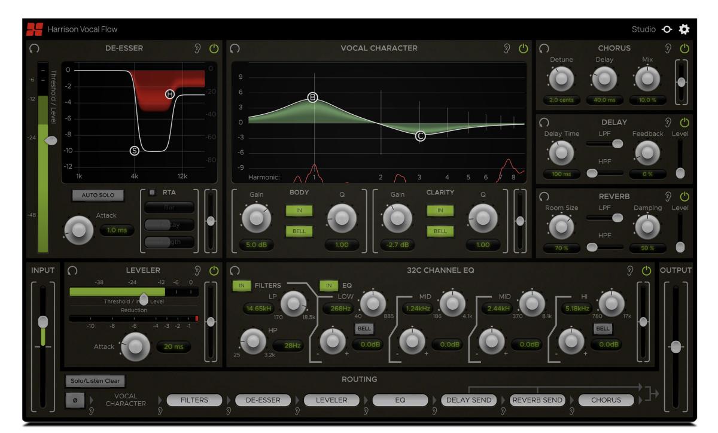Click the 14.65kHz LP frequency field
Screen dimensions: 718x433
260,309
